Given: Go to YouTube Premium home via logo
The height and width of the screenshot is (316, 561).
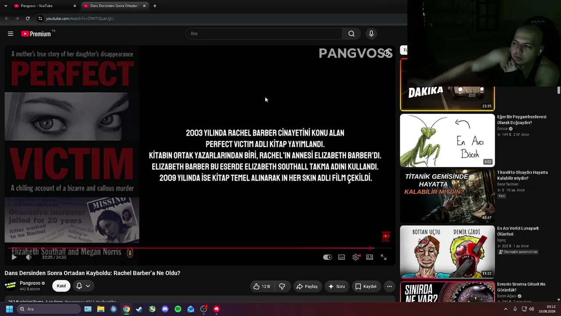Looking at the screenshot, I should click(36, 34).
